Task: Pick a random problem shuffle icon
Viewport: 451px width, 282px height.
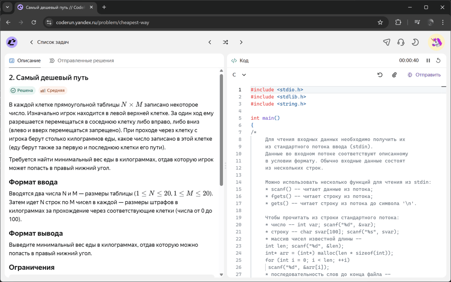Action: [225, 42]
